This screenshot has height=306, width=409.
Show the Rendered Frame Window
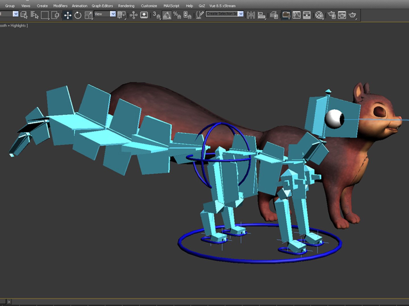pyautogui.click(x=342, y=15)
